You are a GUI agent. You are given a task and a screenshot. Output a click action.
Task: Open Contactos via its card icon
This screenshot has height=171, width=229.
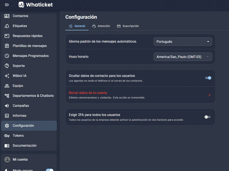pos(7,16)
